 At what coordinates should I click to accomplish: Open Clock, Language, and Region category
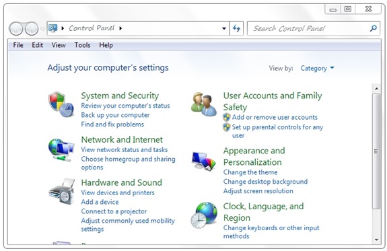(263, 212)
